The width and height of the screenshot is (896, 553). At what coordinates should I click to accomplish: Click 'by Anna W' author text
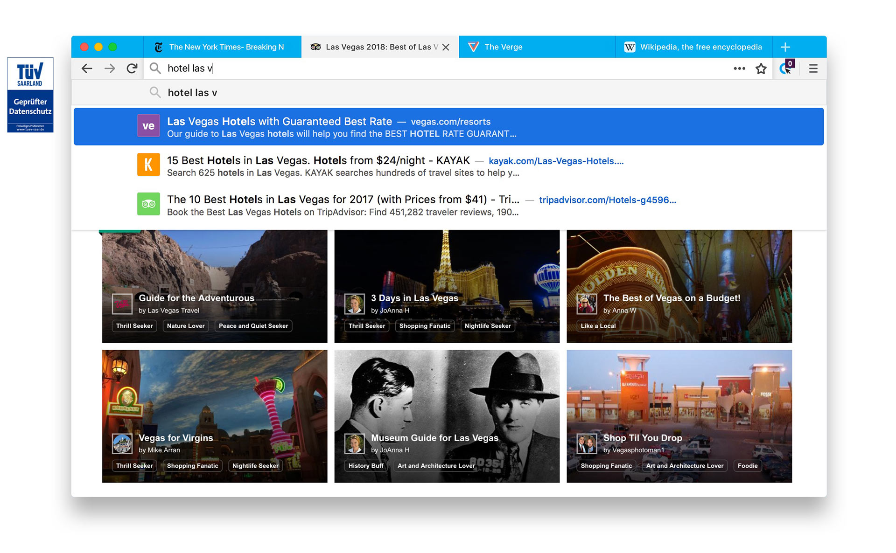pos(620,311)
